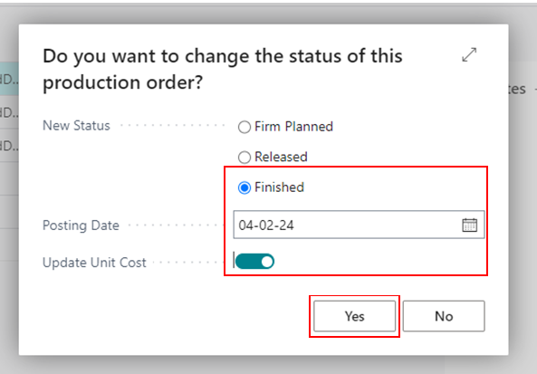537x374 pixels.
Task: Click the "Finished" option text label
Action: pyautogui.click(x=279, y=187)
